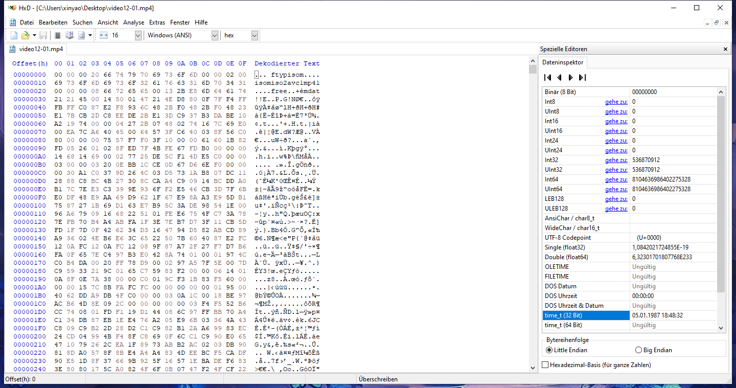Go to next byte in Dateninspektor
The image size is (736, 388).
570,78
